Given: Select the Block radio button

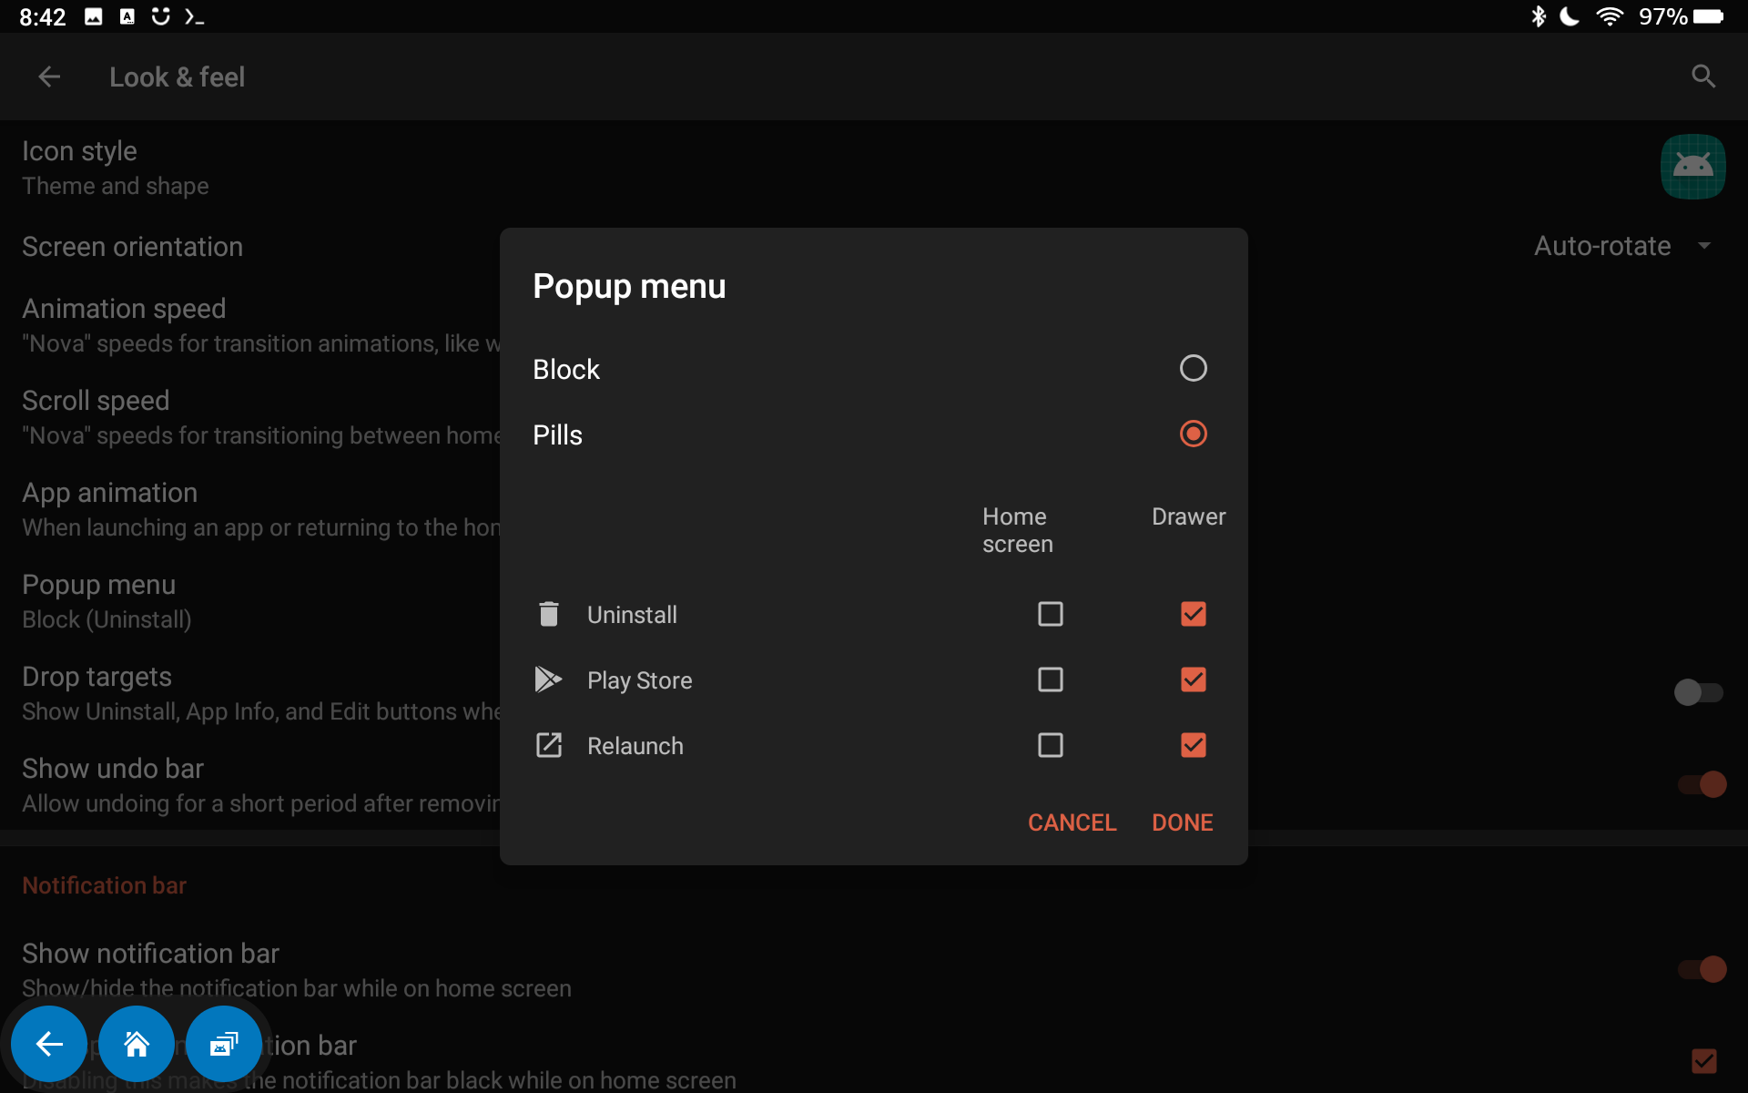Looking at the screenshot, I should point(1193,368).
